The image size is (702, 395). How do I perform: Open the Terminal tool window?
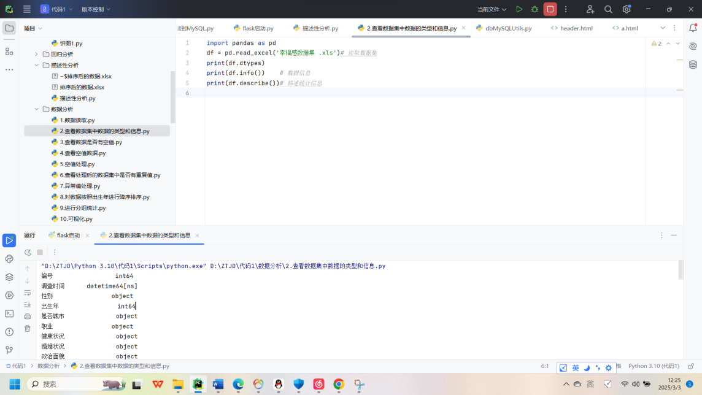9,313
